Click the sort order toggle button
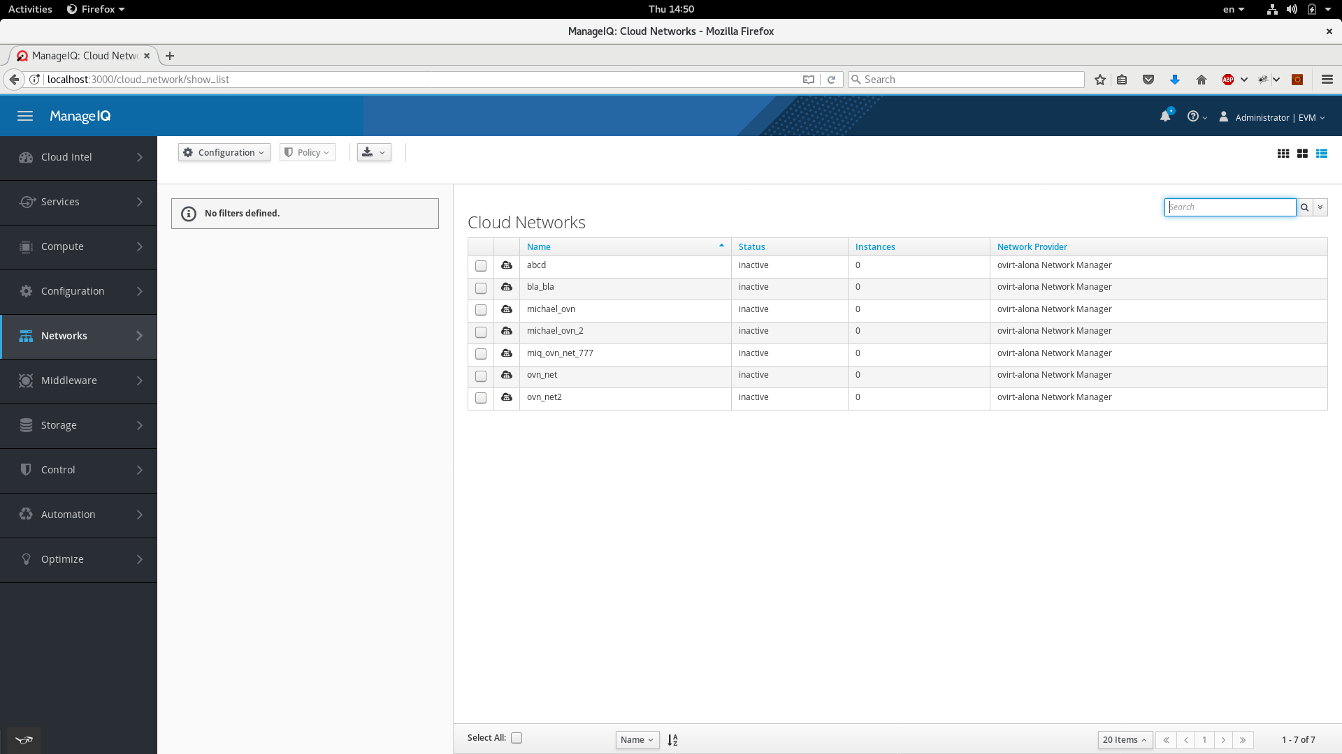Screen dimensions: 1342x754 [x=673, y=739]
